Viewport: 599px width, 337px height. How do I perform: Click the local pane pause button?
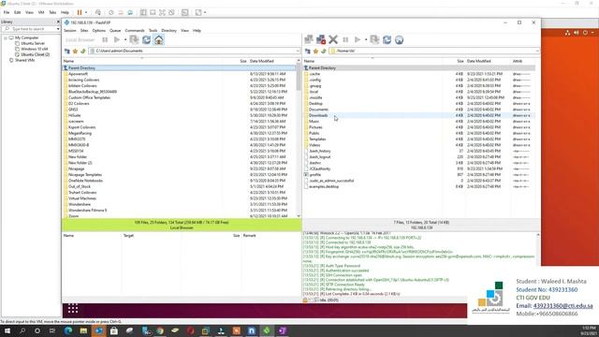(105, 39)
